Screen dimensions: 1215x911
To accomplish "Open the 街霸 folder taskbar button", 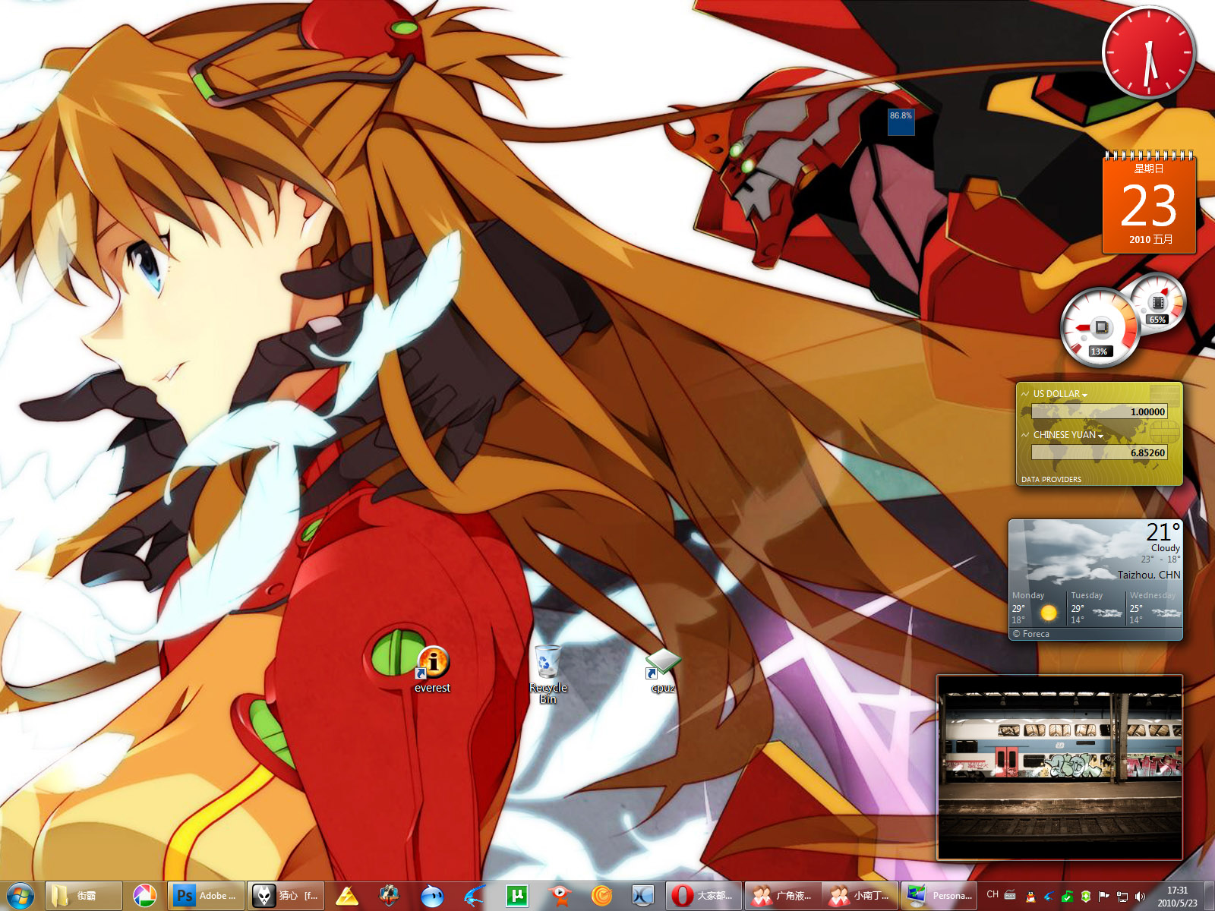I will [84, 896].
